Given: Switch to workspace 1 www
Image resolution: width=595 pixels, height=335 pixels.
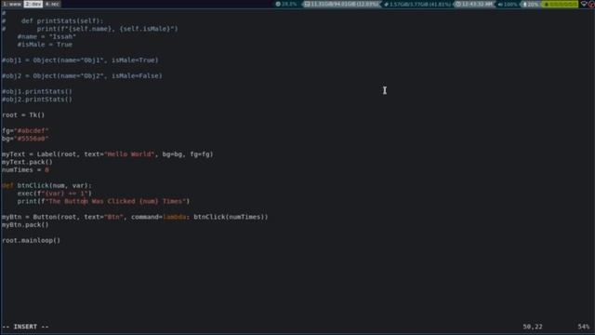Looking at the screenshot, I should (12, 4).
